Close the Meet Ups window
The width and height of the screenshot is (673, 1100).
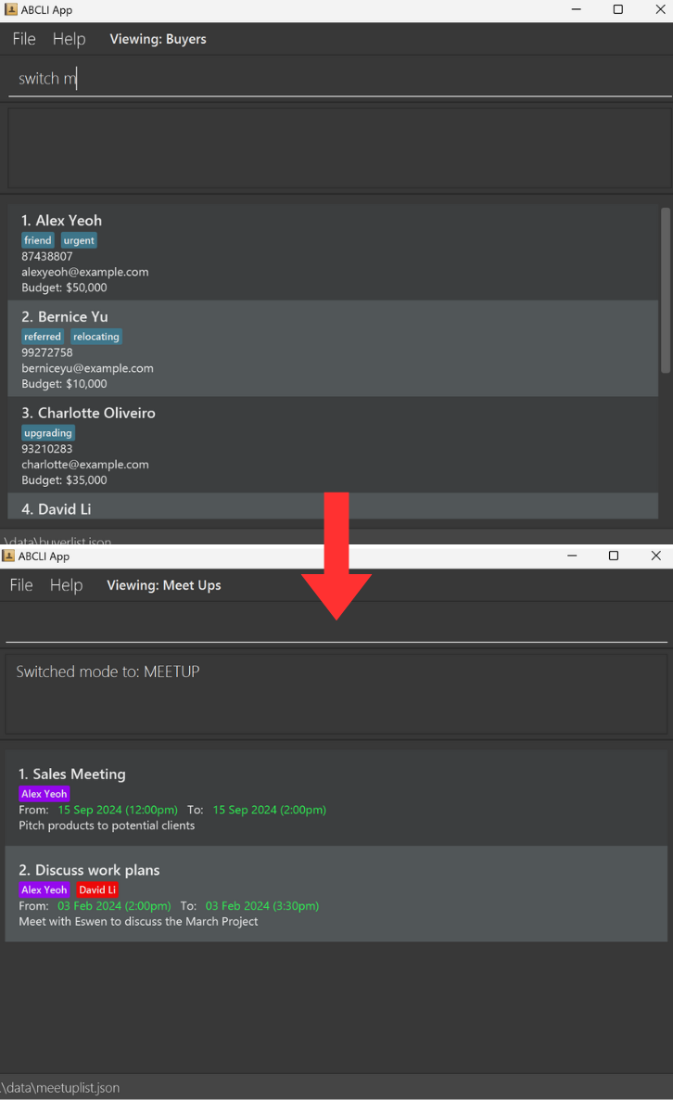pos(655,556)
